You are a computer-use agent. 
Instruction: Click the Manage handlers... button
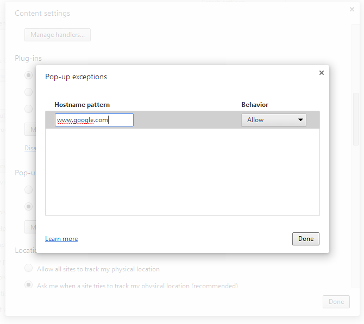[58, 35]
